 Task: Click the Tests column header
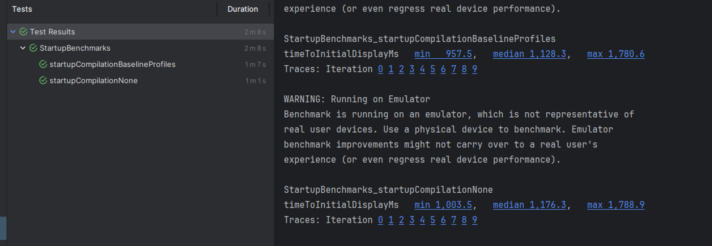point(22,9)
